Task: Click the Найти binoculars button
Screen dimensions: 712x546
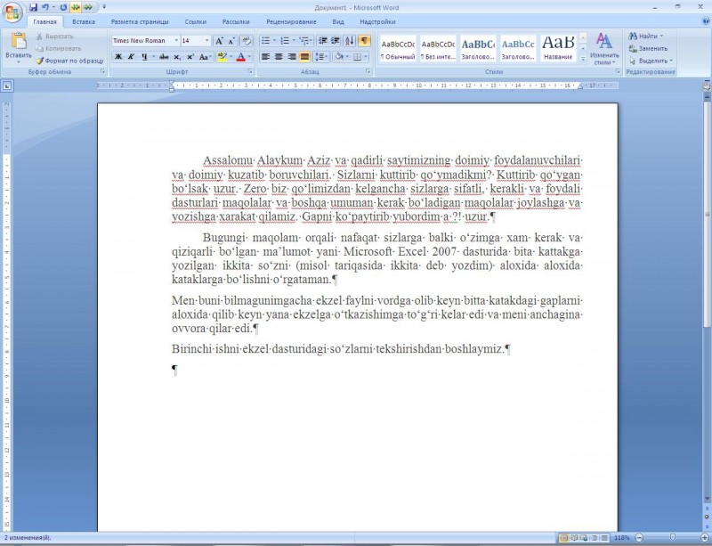Action: click(646, 36)
